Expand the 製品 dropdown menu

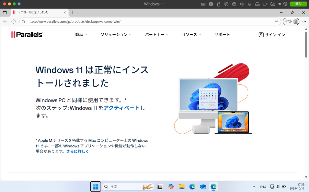coord(81,35)
